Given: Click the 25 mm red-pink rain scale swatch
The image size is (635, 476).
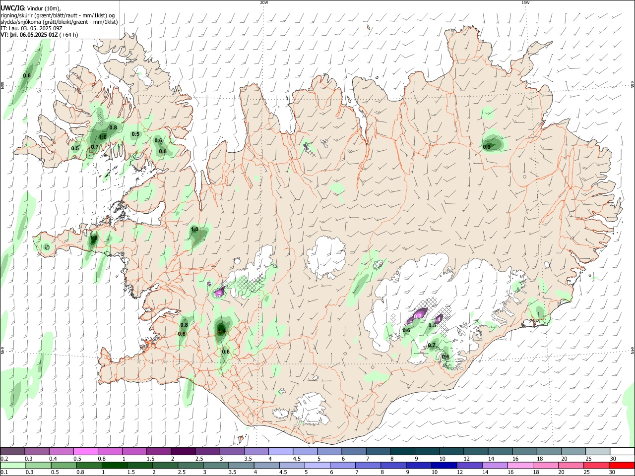Looking at the screenshot, I should (597, 465).
